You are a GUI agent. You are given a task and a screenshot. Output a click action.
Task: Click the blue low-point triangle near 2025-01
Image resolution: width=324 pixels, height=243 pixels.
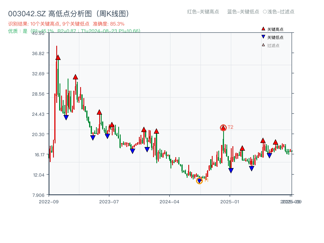point(231,170)
